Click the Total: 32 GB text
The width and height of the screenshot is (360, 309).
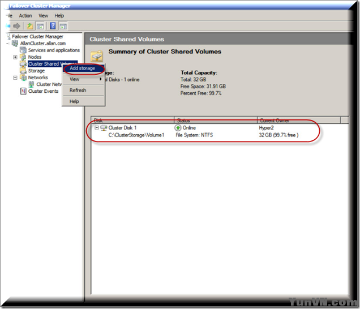click(x=193, y=79)
